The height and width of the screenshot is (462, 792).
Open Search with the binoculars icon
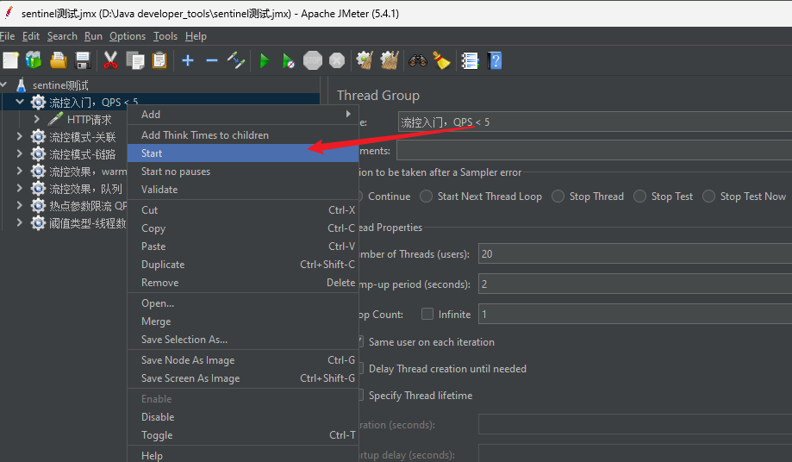coord(418,60)
